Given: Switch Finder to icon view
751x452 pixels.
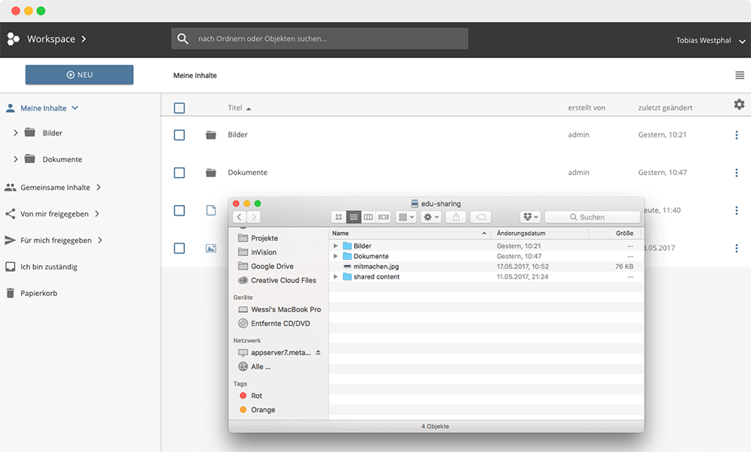Looking at the screenshot, I should click(339, 217).
